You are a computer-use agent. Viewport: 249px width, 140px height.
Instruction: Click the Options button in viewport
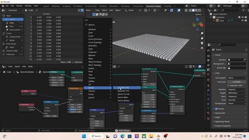click(199, 14)
